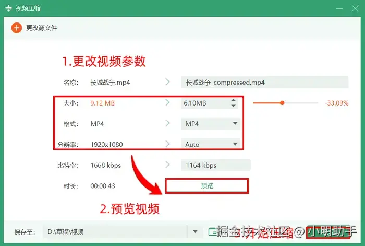The width and height of the screenshot is (365, 246).
Task: Click the 预览 preview button
Action: tap(206, 186)
